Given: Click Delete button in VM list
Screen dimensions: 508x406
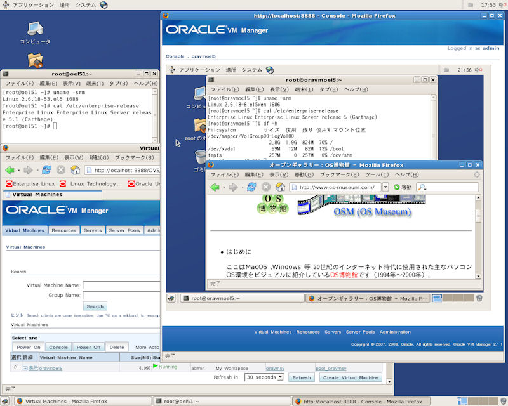Looking at the screenshot, I should coord(117,347).
